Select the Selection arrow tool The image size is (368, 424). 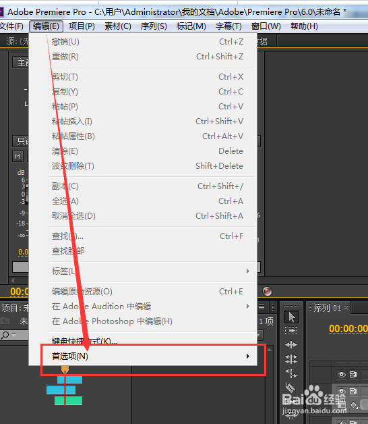292,317
